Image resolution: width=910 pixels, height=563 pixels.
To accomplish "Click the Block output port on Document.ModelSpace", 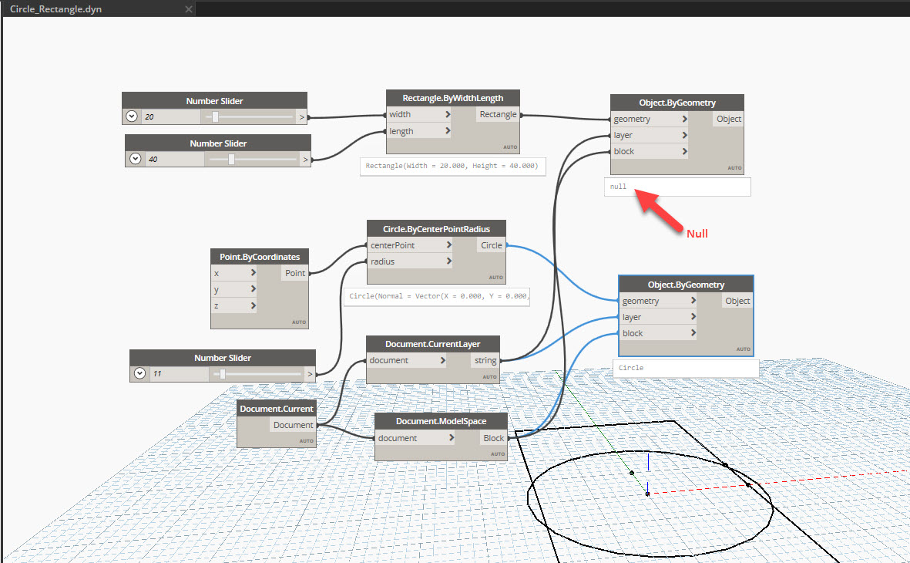I will coord(493,437).
